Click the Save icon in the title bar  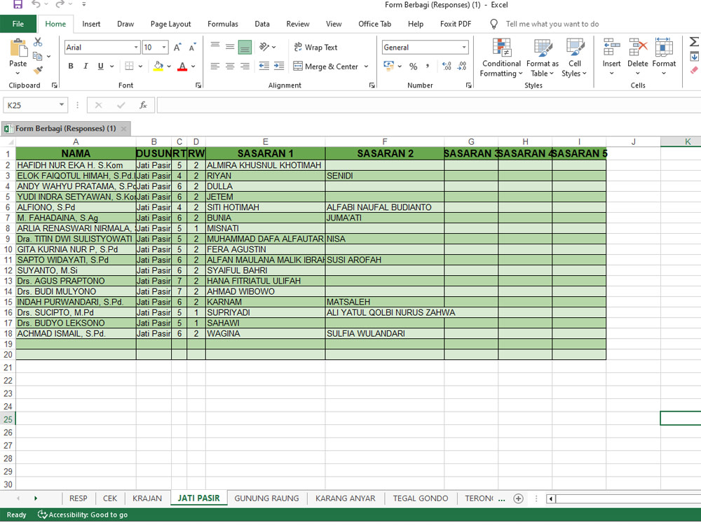pyautogui.click(x=18, y=4)
